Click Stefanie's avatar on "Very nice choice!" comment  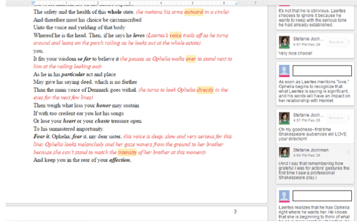coord(285,42)
